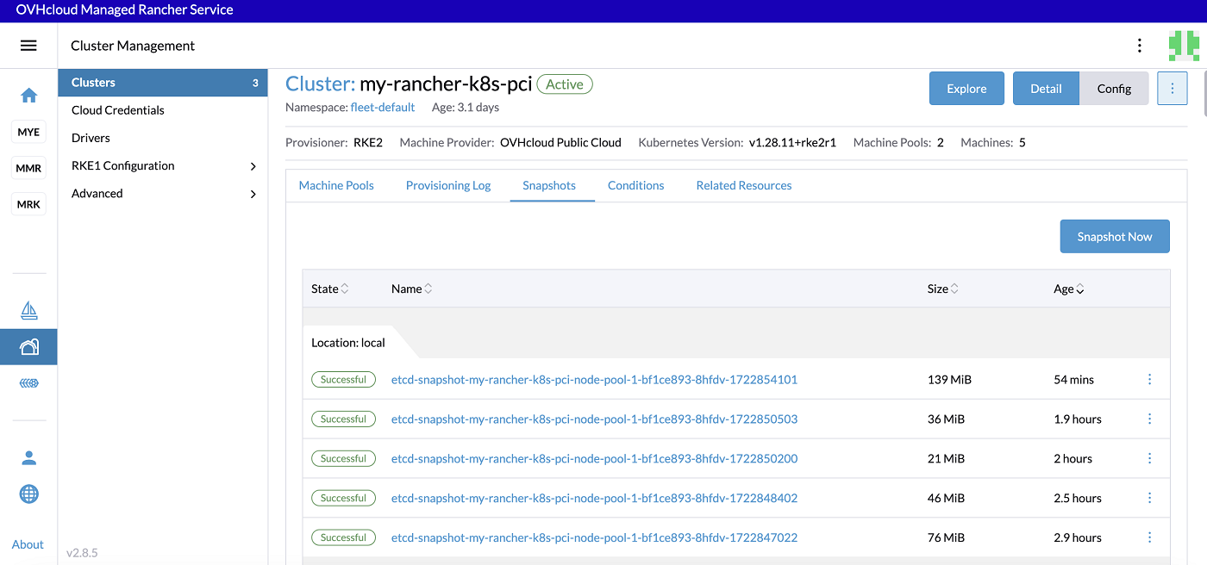Viewport: 1207px width, 565px height.
Task: Open the MYE cluster shortcut icon
Action: pos(28,132)
